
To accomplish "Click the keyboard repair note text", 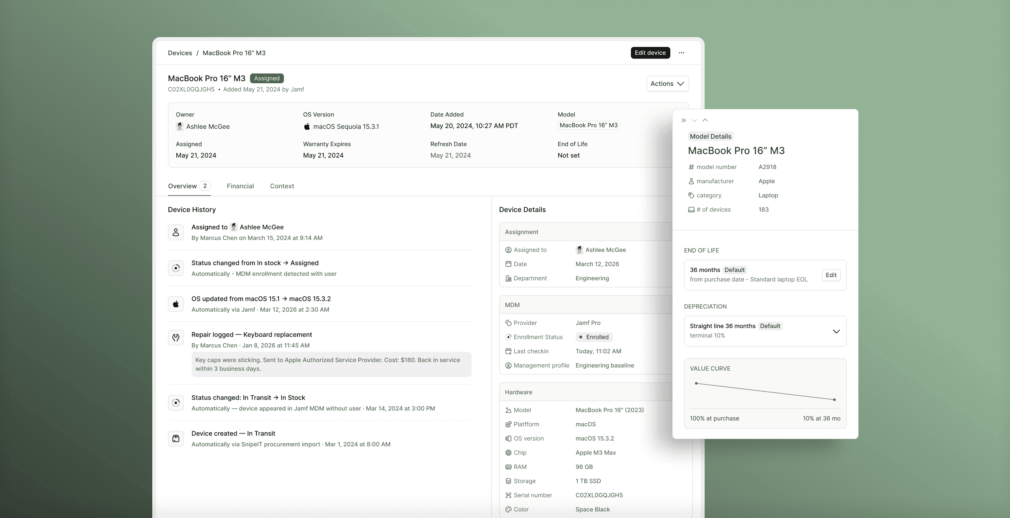I will tap(331, 364).
